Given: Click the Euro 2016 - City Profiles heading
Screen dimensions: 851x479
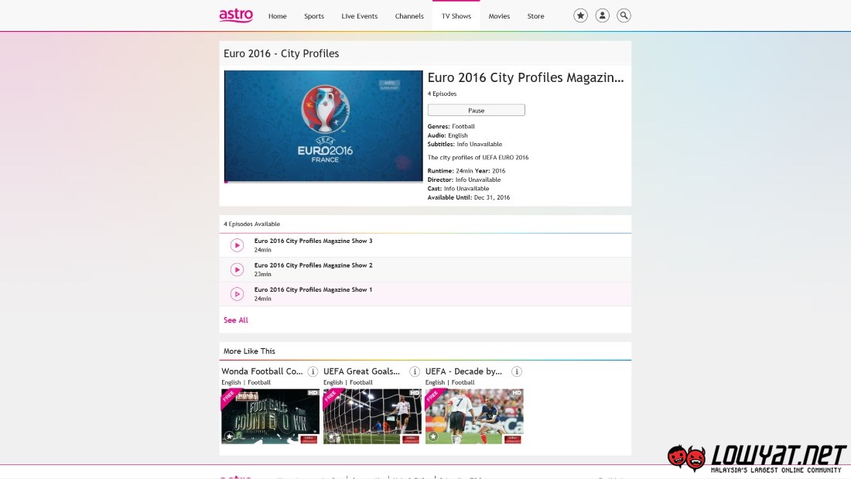Looking at the screenshot, I should (x=281, y=53).
